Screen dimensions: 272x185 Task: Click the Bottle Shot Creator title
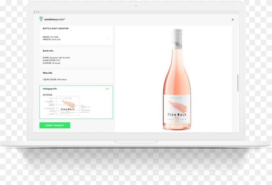(x=56, y=29)
